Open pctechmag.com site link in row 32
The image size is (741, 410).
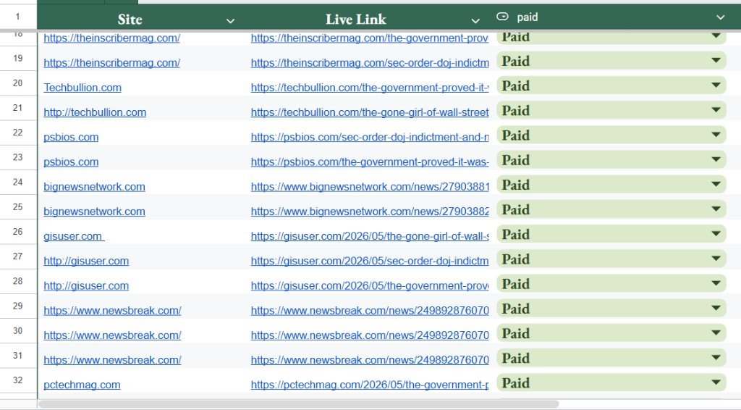[82, 385]
